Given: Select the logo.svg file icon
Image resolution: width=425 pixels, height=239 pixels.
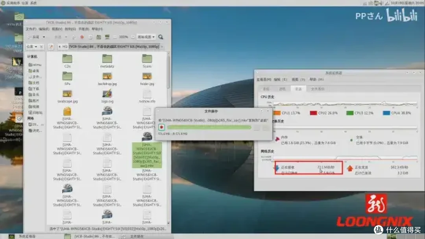Looking at the screenshot, I should pos(107,94).
